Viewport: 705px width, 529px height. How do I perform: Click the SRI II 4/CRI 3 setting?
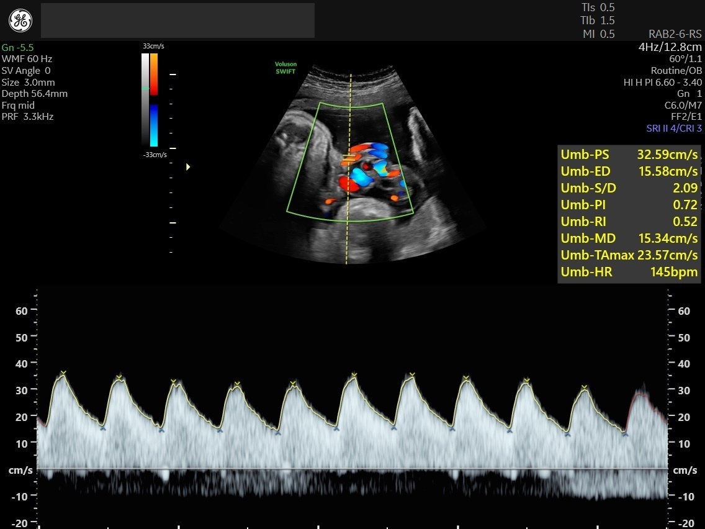pos(673,129)
